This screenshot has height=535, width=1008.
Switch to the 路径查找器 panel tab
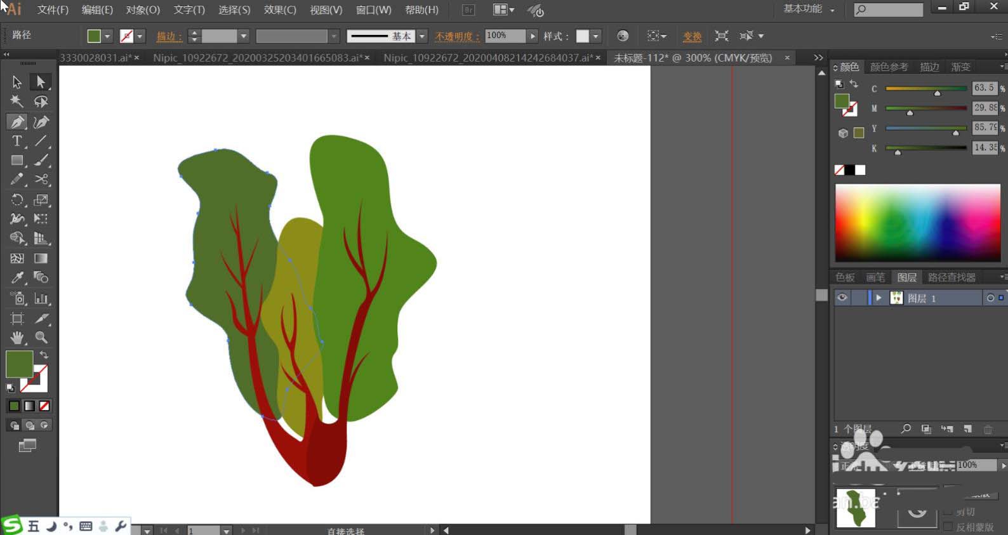(x=951, y=277)
